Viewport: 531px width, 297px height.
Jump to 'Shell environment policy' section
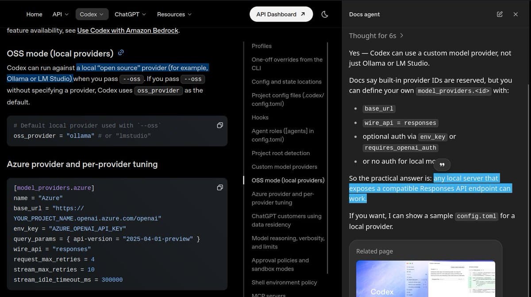[285, 282]
